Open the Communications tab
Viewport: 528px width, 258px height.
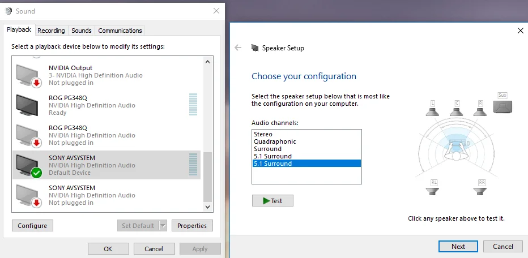click(x=120, y=31)
